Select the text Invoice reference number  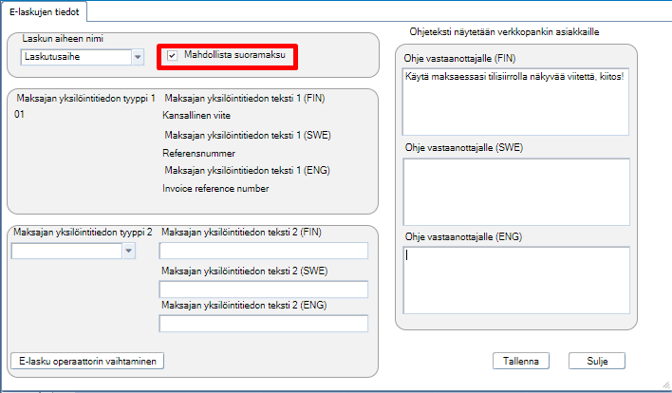(x=215, y=188)
